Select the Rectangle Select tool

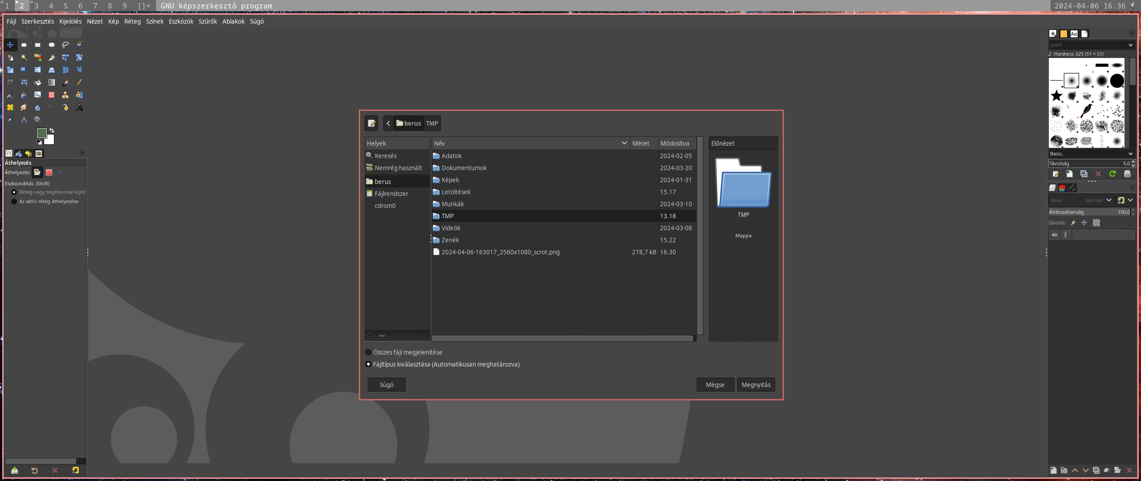pyautogui.click(x=38, y=45)
